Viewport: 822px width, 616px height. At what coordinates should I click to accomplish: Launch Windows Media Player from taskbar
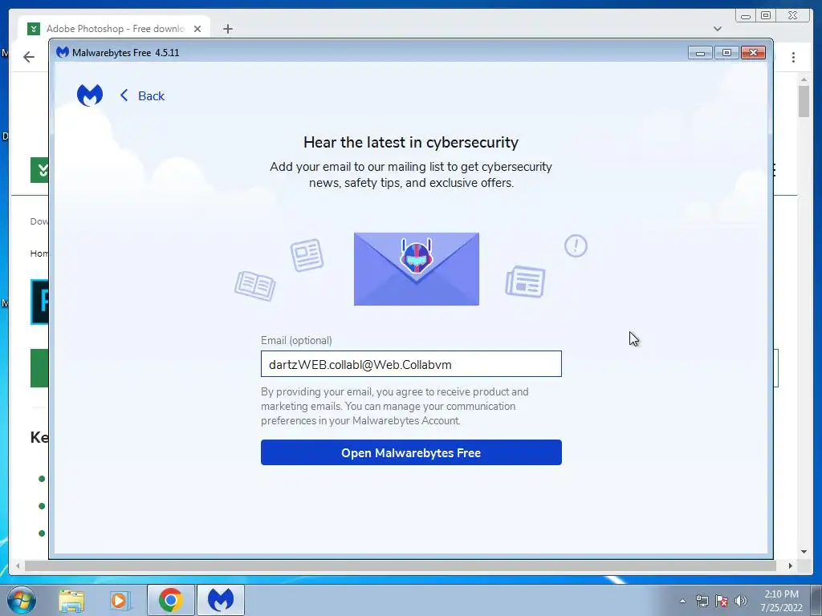point(120,600)
